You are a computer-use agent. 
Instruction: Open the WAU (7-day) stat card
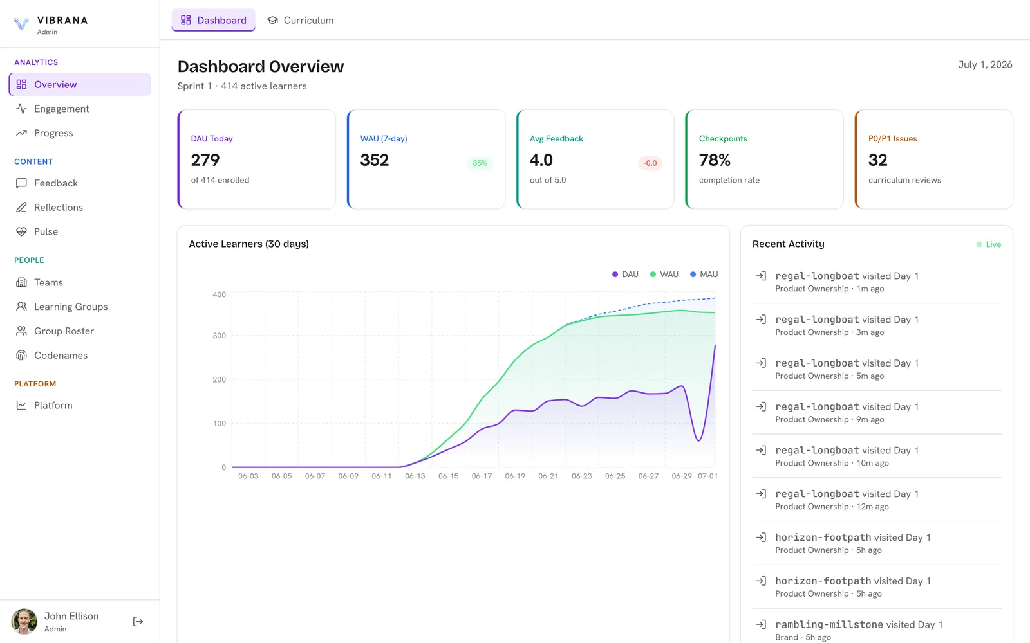pyautogui.click(x=426, y=159)
